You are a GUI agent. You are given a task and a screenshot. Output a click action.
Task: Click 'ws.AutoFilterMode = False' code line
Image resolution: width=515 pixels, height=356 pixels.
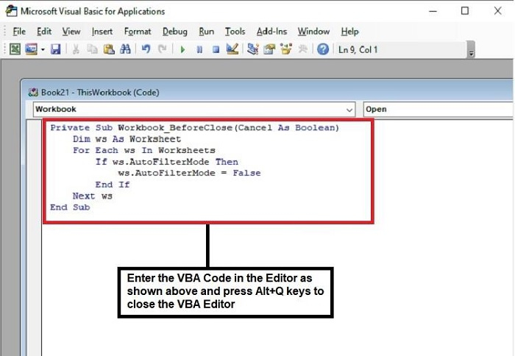(x=190, y=173)
